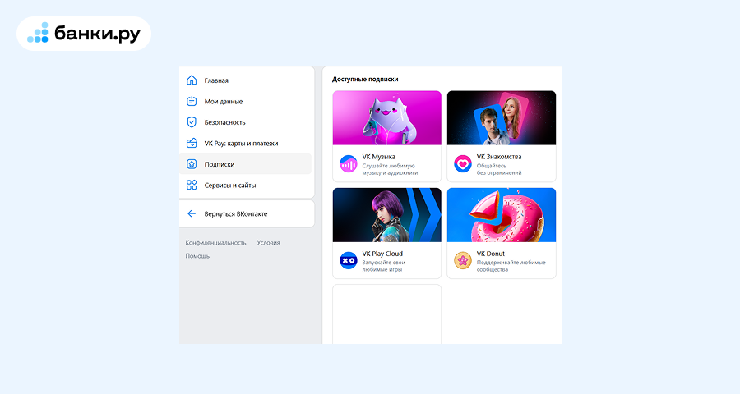Click the star badge icon for Подписки

(192, 164)
